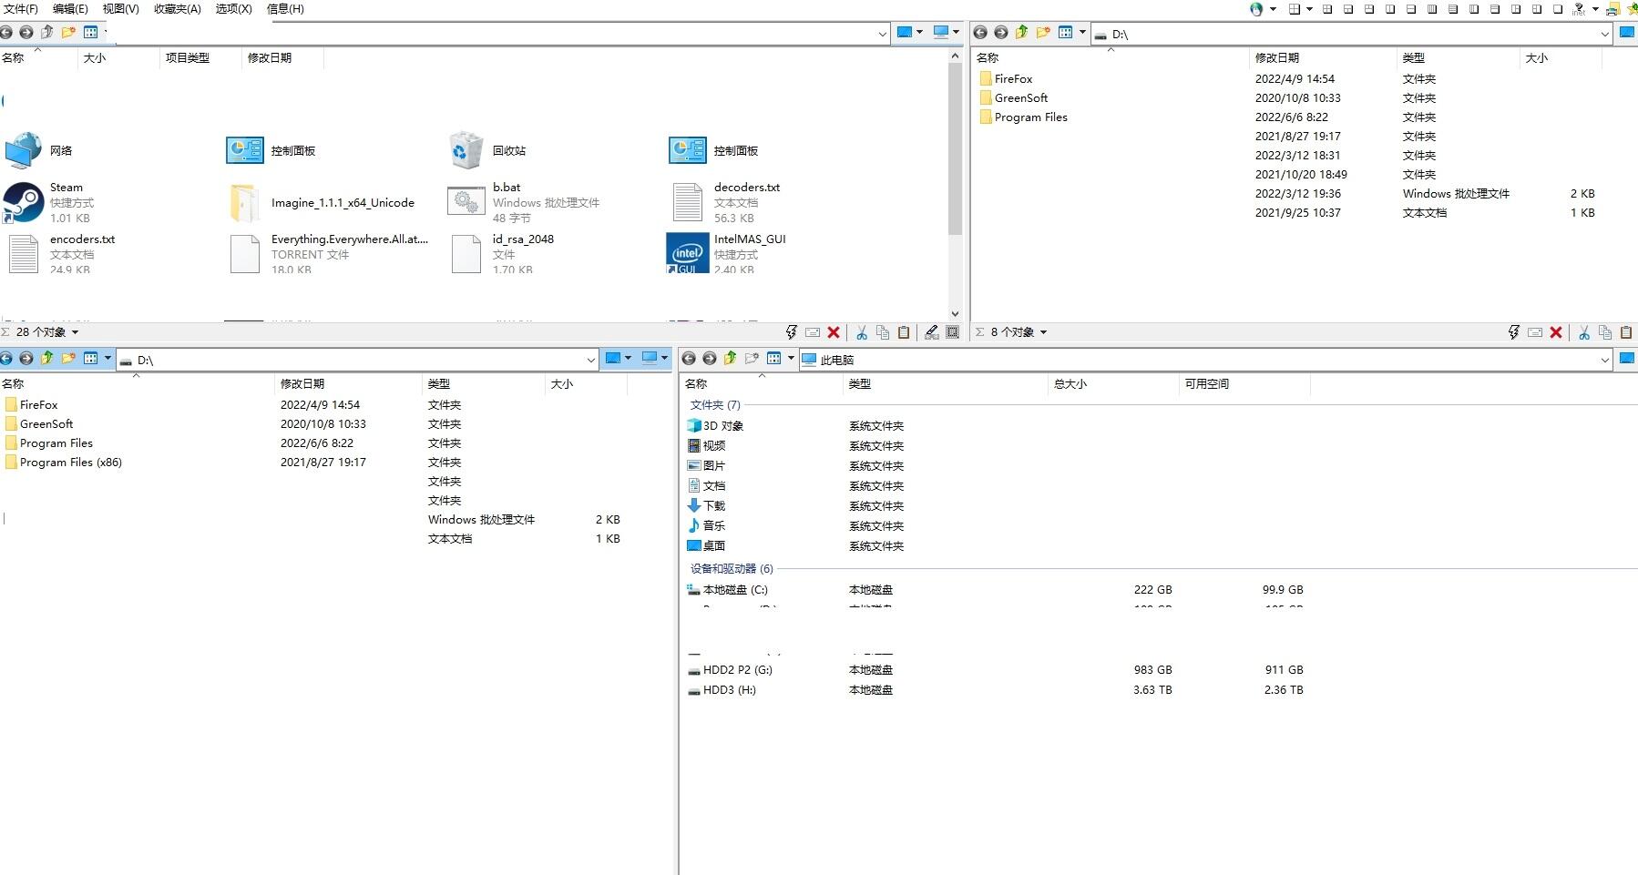The height and width of the screenshot is (875, 1638).
Task: Click the top-left pane vertical scrollbar down arrow
Action: (x=955, y=314)
